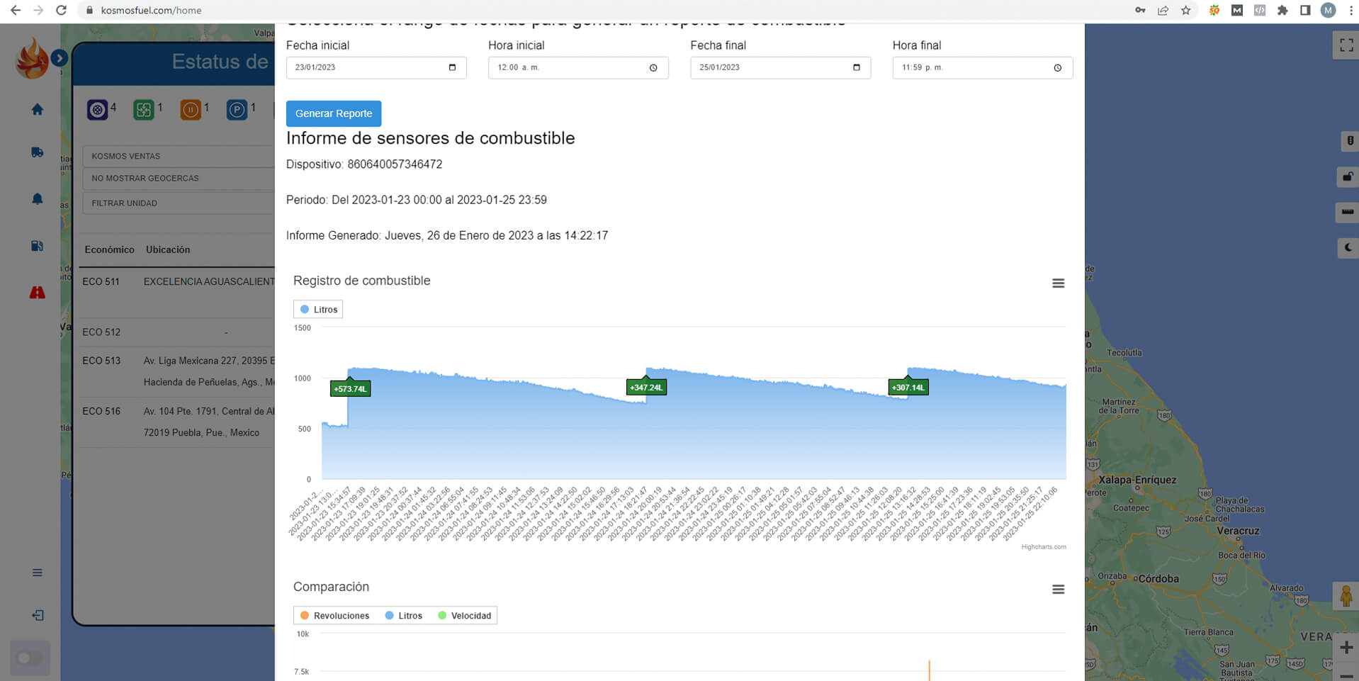
Task: Click the Generar Reporte button
Action: [334, 113]
